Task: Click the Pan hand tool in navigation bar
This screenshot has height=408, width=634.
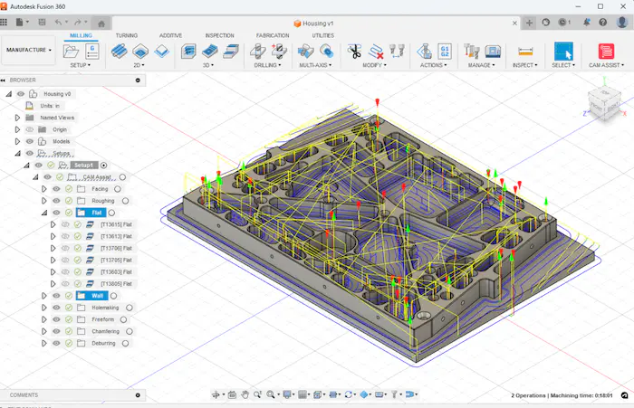Action: click(x=245, y=394)
